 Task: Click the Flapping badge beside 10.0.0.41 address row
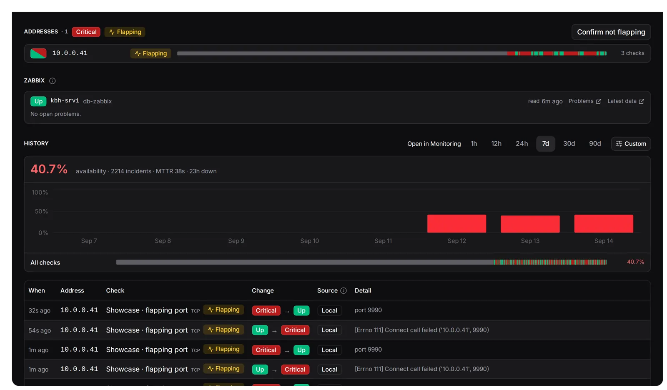tap(150, 53)
